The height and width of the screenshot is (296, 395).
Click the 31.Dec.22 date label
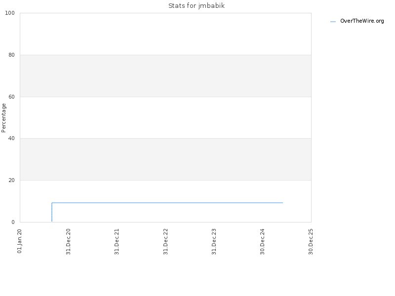click(165, 242)
